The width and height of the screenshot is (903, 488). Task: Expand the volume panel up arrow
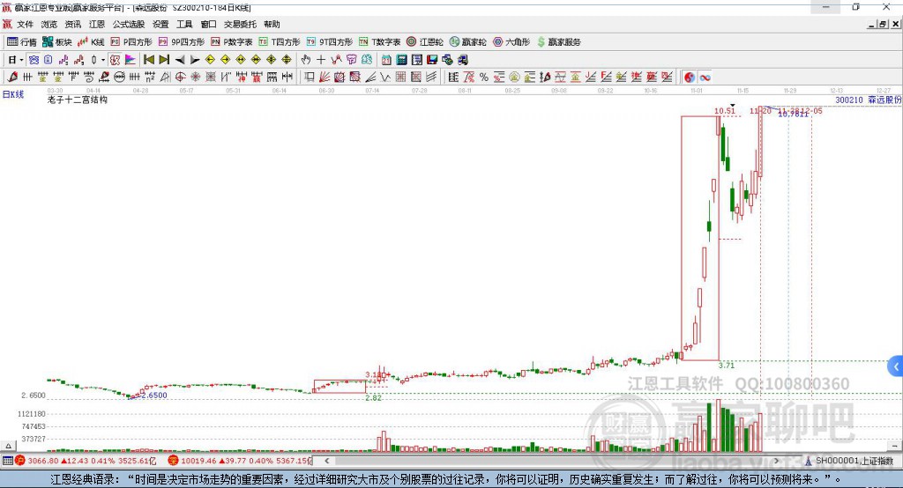[8, 446]
